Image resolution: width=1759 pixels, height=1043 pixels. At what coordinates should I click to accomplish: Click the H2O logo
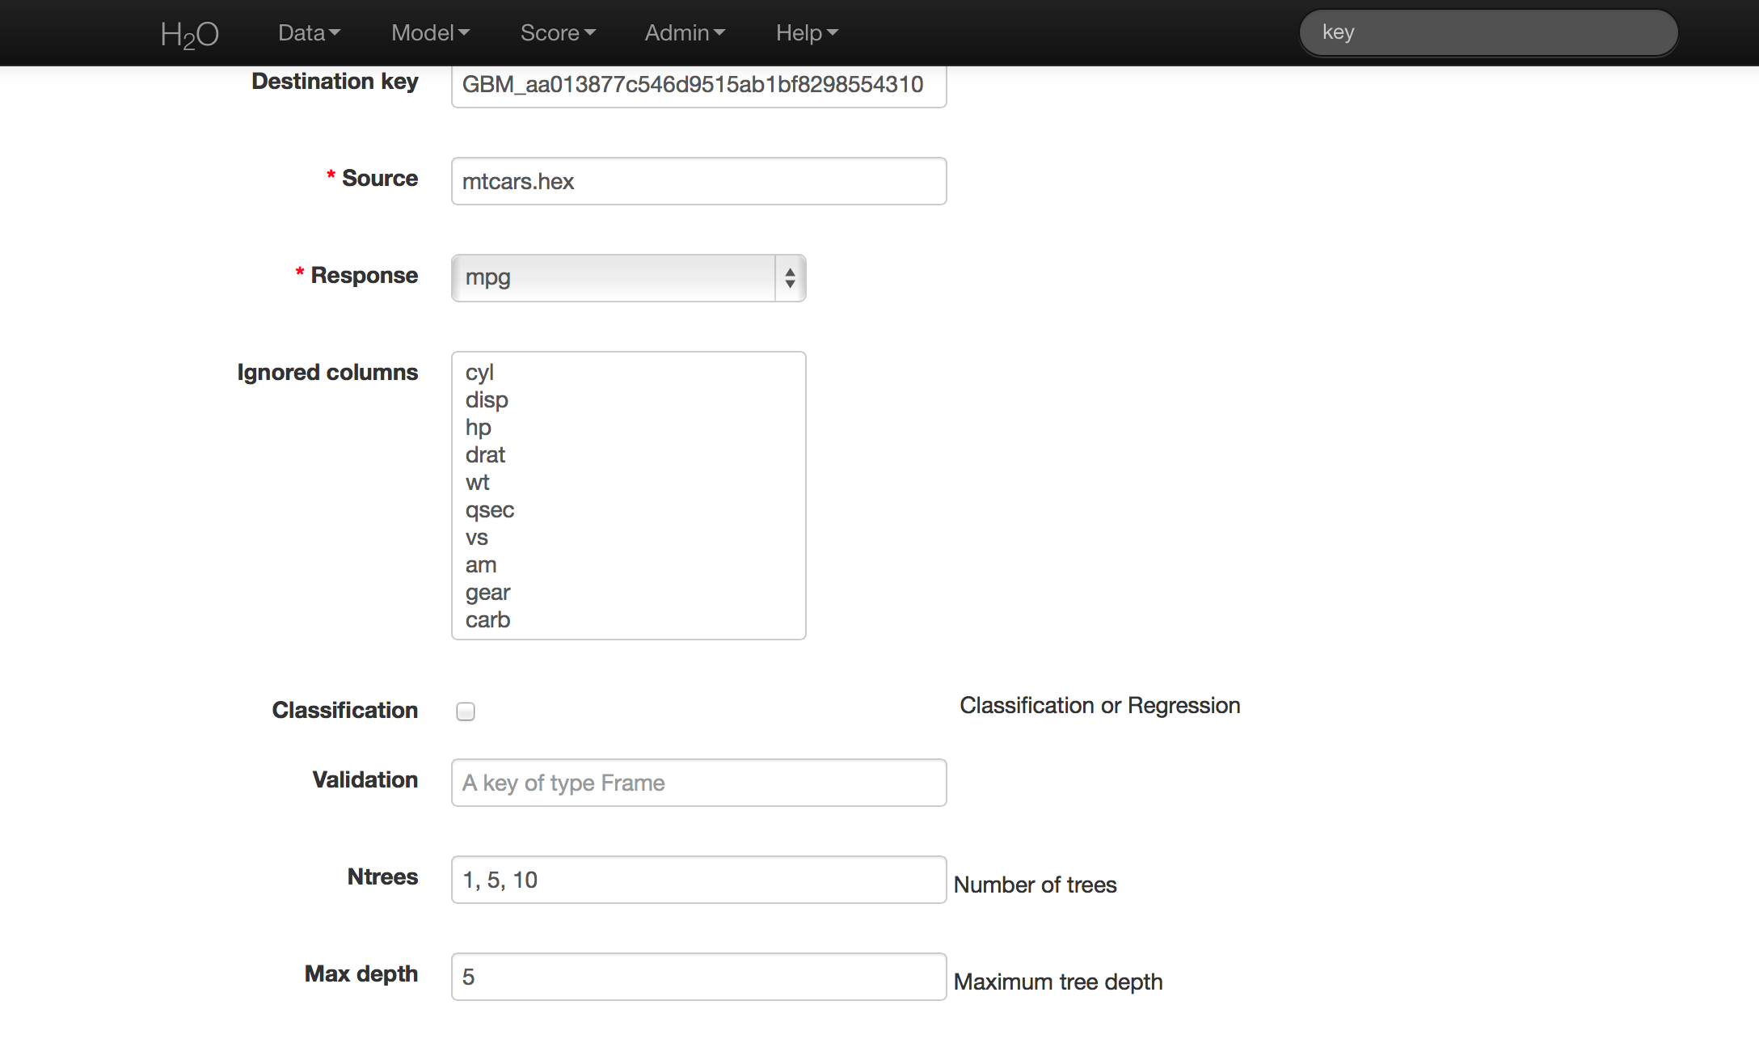(189, 34)
